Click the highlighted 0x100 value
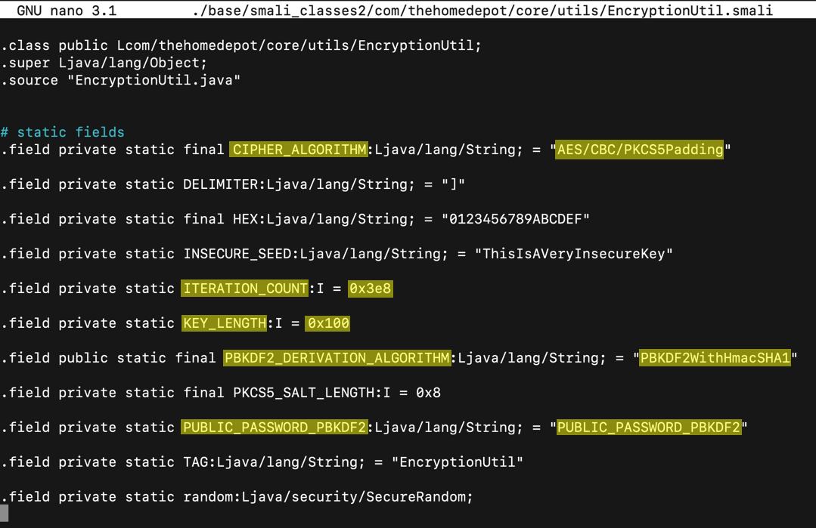This screenshot has width=816, height=528. click(328, 323)
